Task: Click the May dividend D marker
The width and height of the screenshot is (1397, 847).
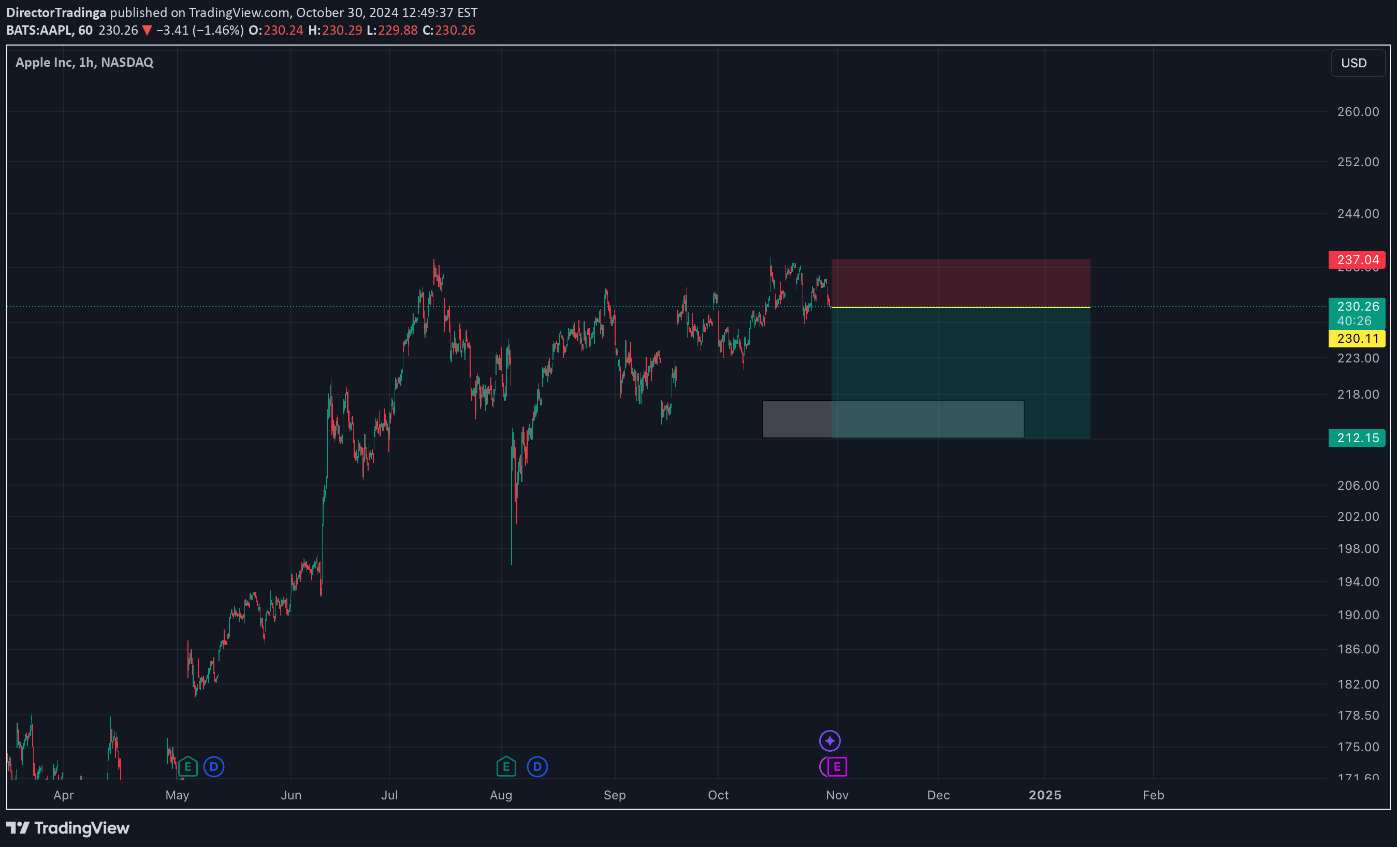Action: click(x=214, y=767)
